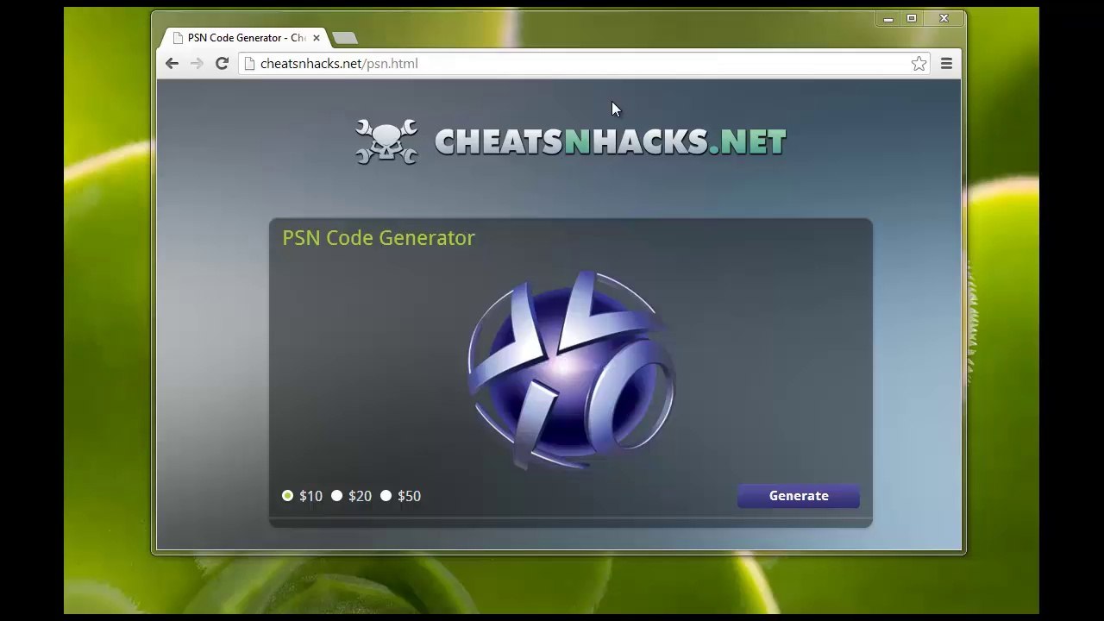This screenshot has width=1104, height=621.
Task: Go back using the browser back arrow
Action: tap(172, 63)
